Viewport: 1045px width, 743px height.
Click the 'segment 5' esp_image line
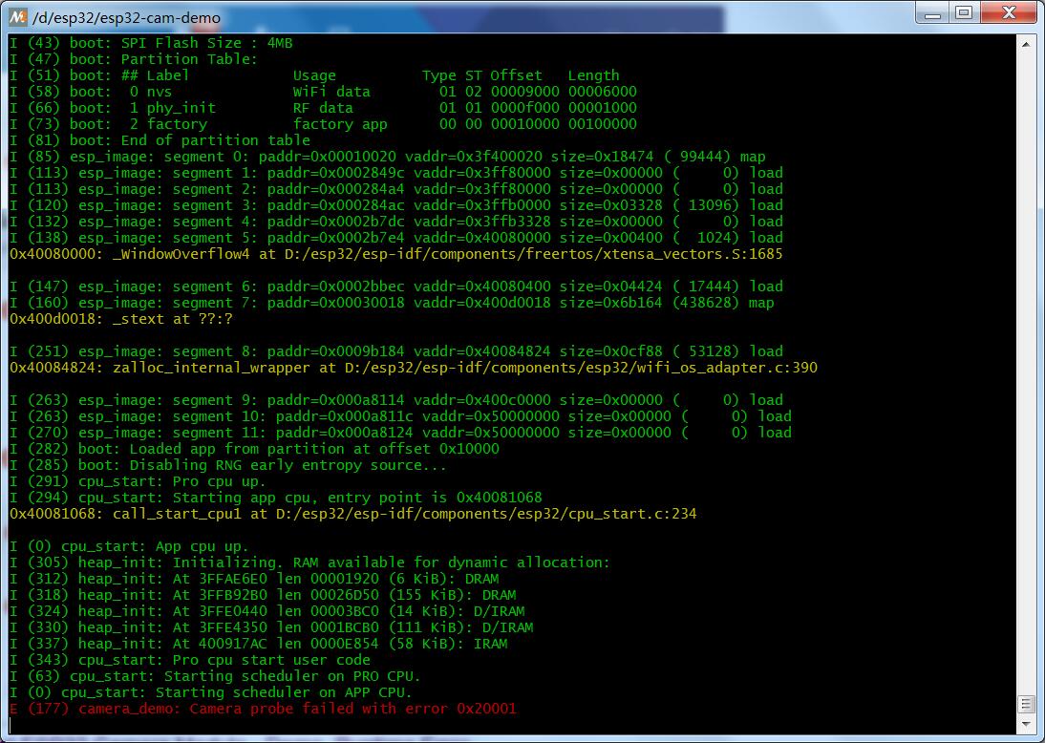tap(395, 238)
